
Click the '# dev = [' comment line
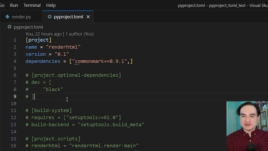coord(38,82)
